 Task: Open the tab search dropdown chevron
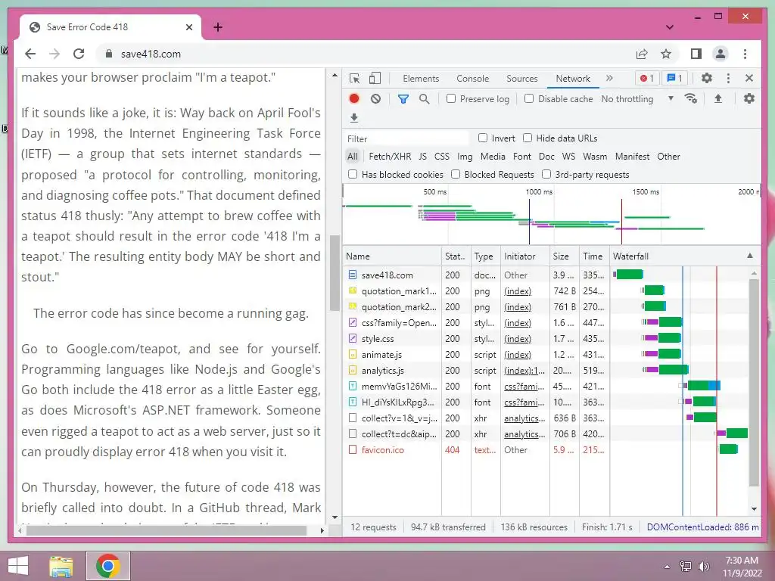point(670,27)
